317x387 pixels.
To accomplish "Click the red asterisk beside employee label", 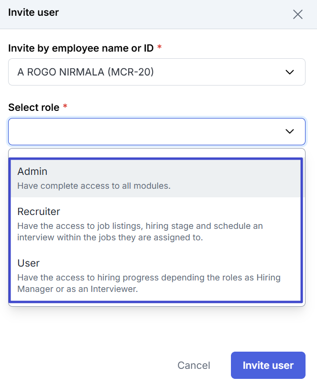I will (x=159, y=47).
